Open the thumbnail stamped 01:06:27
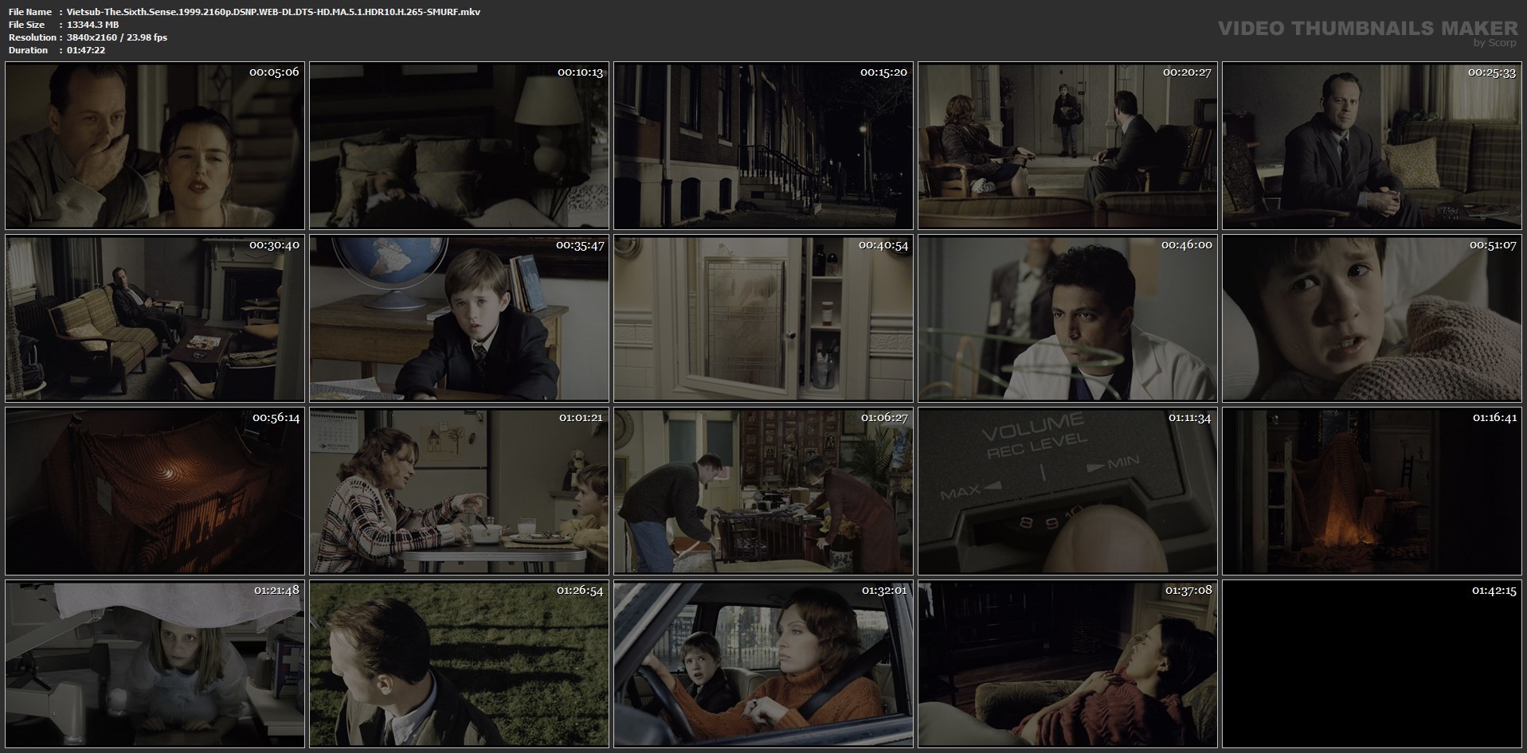This screenshot has width=1527, height=753. click(x=763, y=491)
